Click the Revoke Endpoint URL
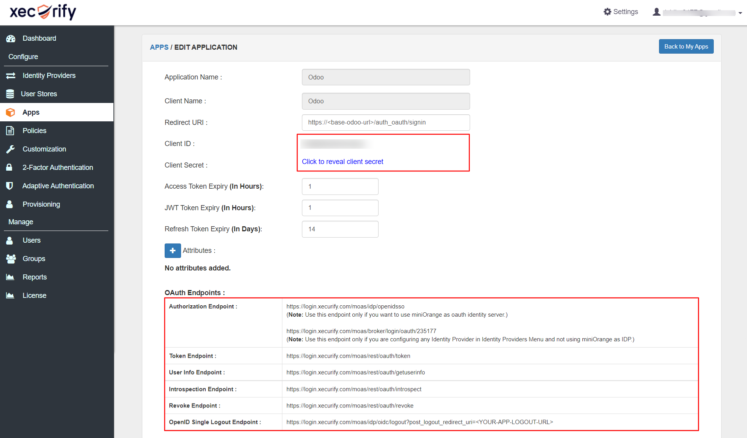The image size is (747, 438). [x=350, y=406]
